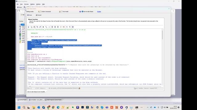Click 'dim vars as p' line
The height and width of the screenshot is (110, 197).
point(33,56)
